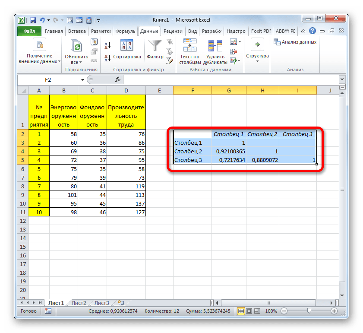This screenshot has width=363, height=333.
Task: Click the zoom out minus button
Action: coord(284,311)
